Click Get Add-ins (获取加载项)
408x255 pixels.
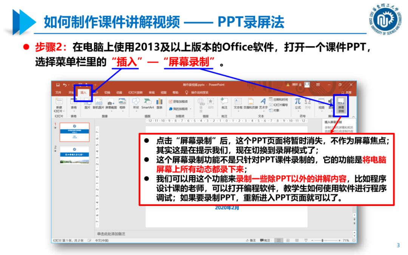click(178, 102)
